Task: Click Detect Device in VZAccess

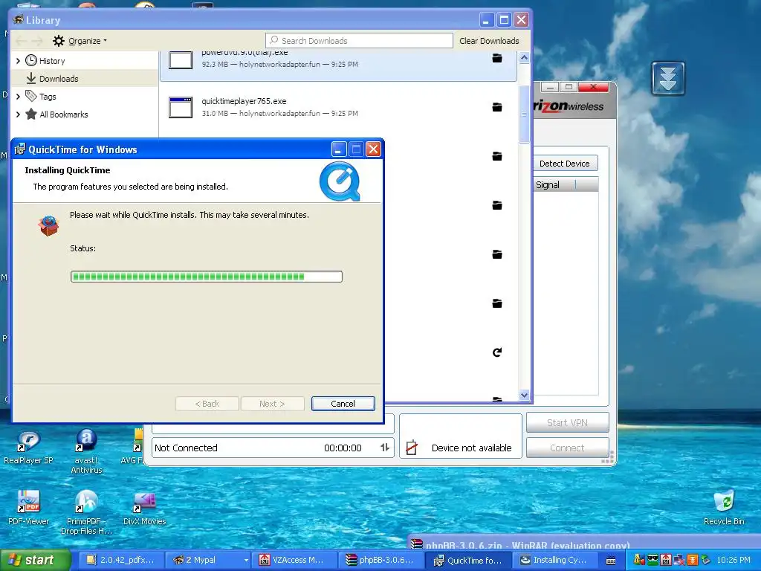Action: pos(565,164)
